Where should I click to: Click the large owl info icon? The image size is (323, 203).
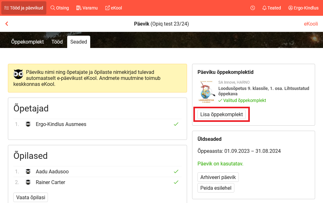pos(18,74)
